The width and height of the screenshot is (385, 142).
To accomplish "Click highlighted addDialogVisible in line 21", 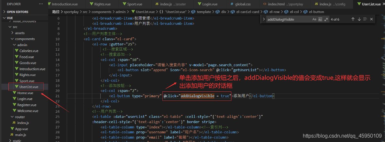I will (x=197, y=96).
